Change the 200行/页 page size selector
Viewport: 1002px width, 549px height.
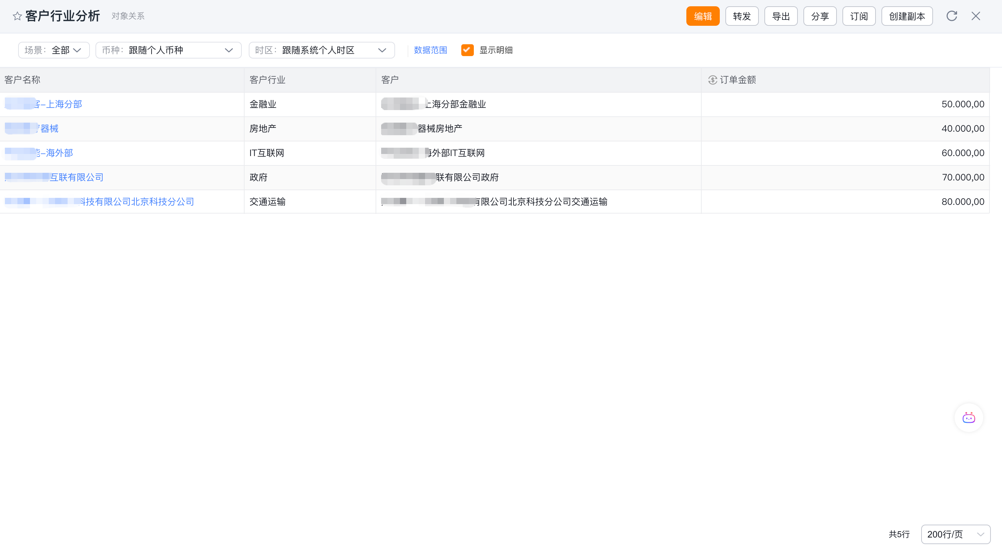tap(955, 534)
